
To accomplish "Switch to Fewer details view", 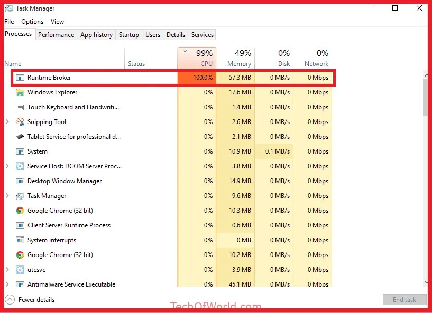I will click(36, 299).
